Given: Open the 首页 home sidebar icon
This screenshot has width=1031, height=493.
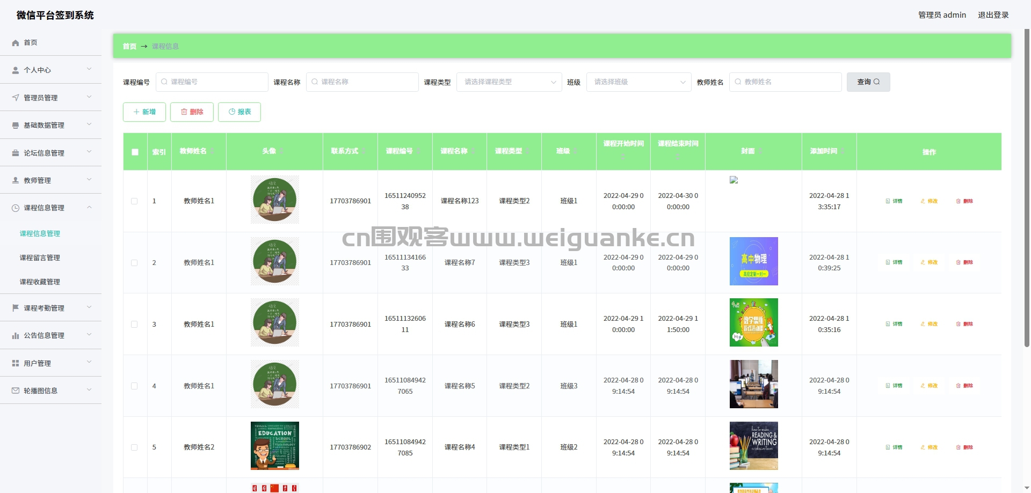Looking at the screenshot, I should pyautogui.click(x=16, y=43).
